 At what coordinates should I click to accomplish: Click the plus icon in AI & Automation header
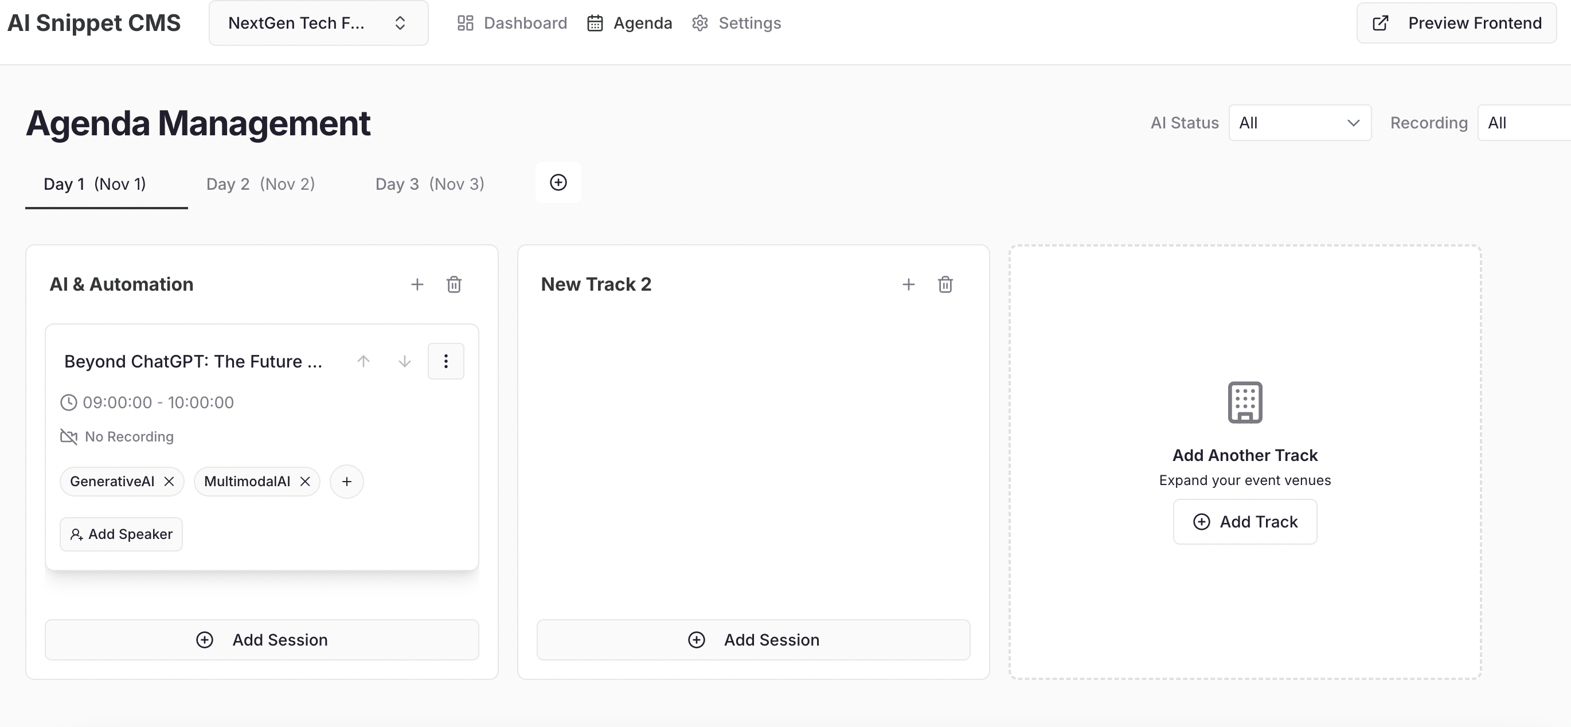pos(417,284)
